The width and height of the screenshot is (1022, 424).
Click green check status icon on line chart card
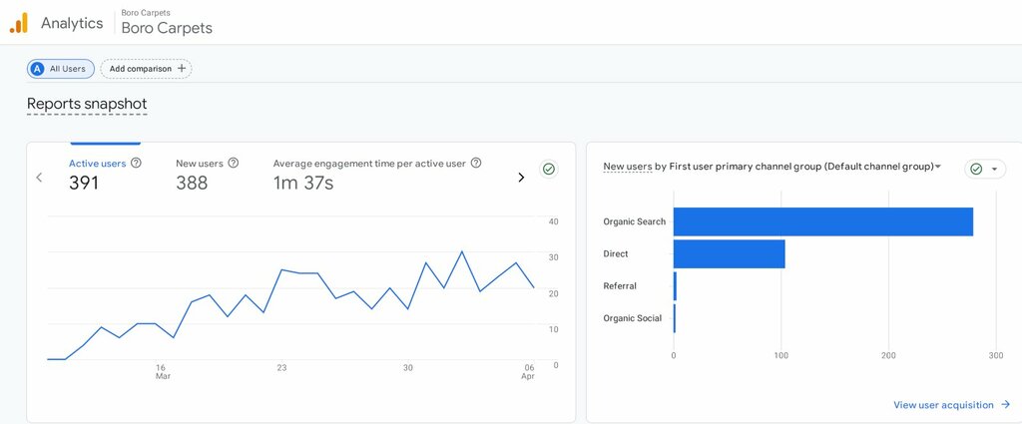coord(548,170)
